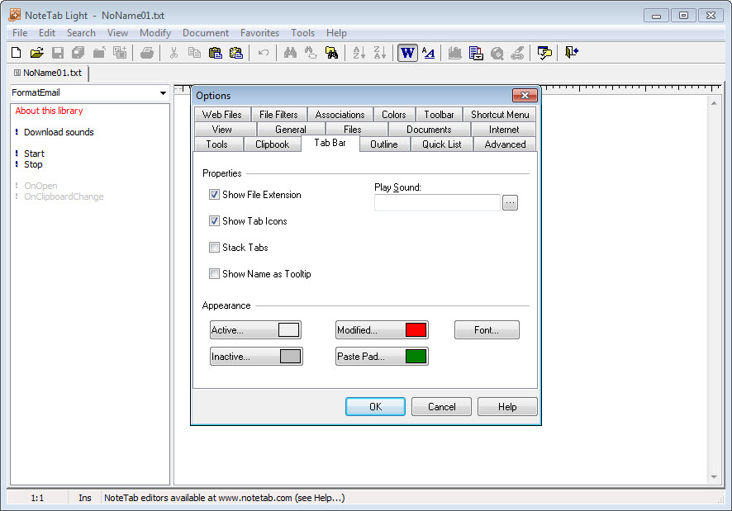Click About this library link

click(49, 111)
